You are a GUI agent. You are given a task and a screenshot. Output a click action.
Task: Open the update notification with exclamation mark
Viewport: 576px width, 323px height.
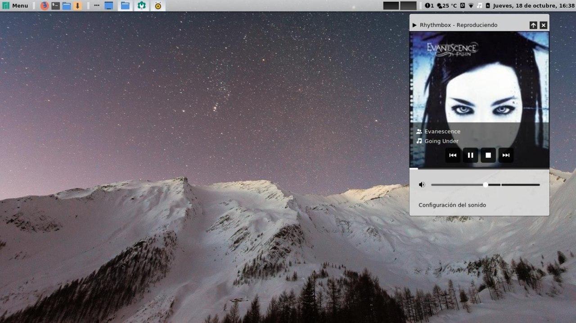pos(429,6)
